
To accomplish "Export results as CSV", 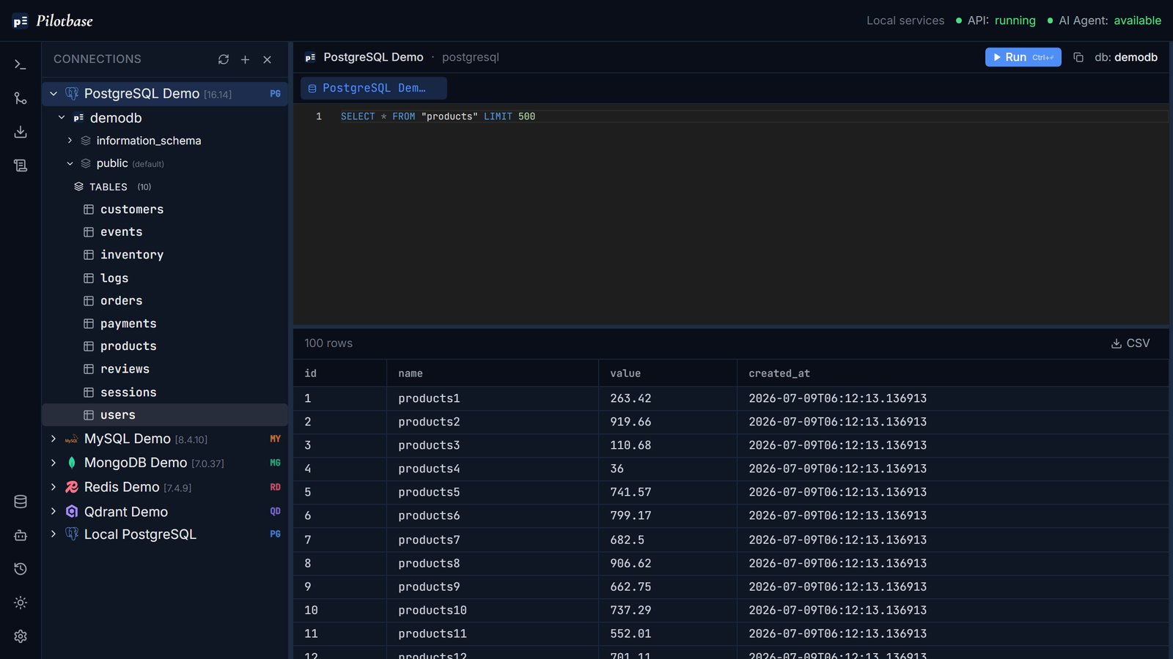I will [x=1130, y=343].
